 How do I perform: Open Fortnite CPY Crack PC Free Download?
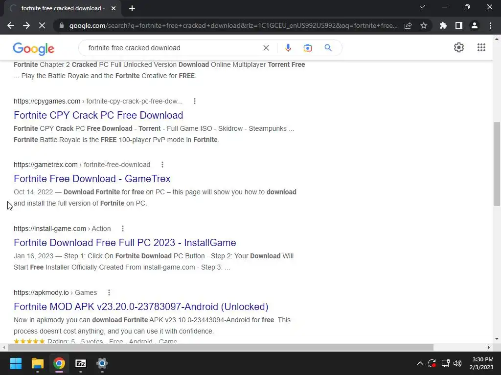(98, 115)
